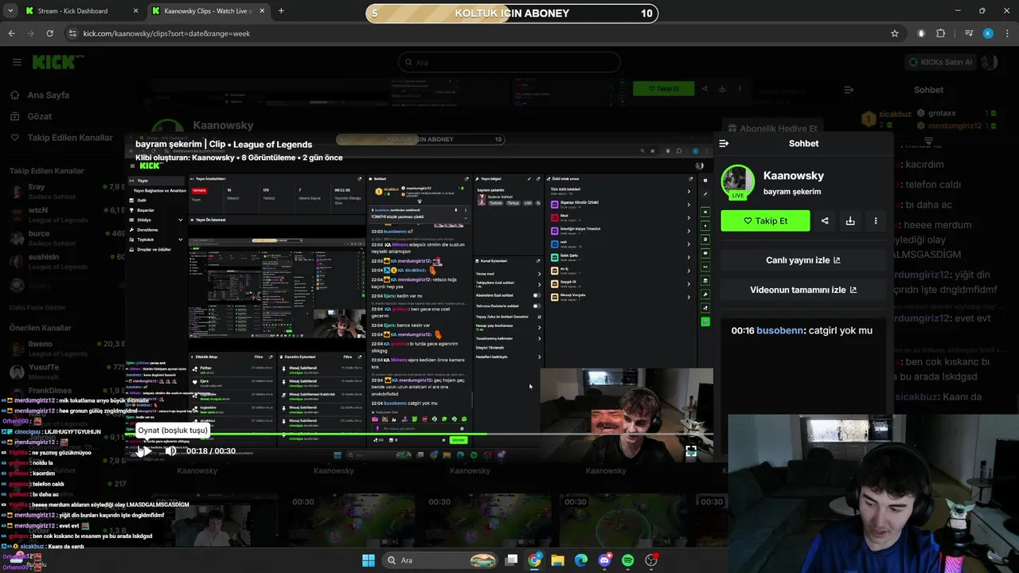Click the green Takip Et follow button
The image size is (1019, 573).
(x=765, y=220)
